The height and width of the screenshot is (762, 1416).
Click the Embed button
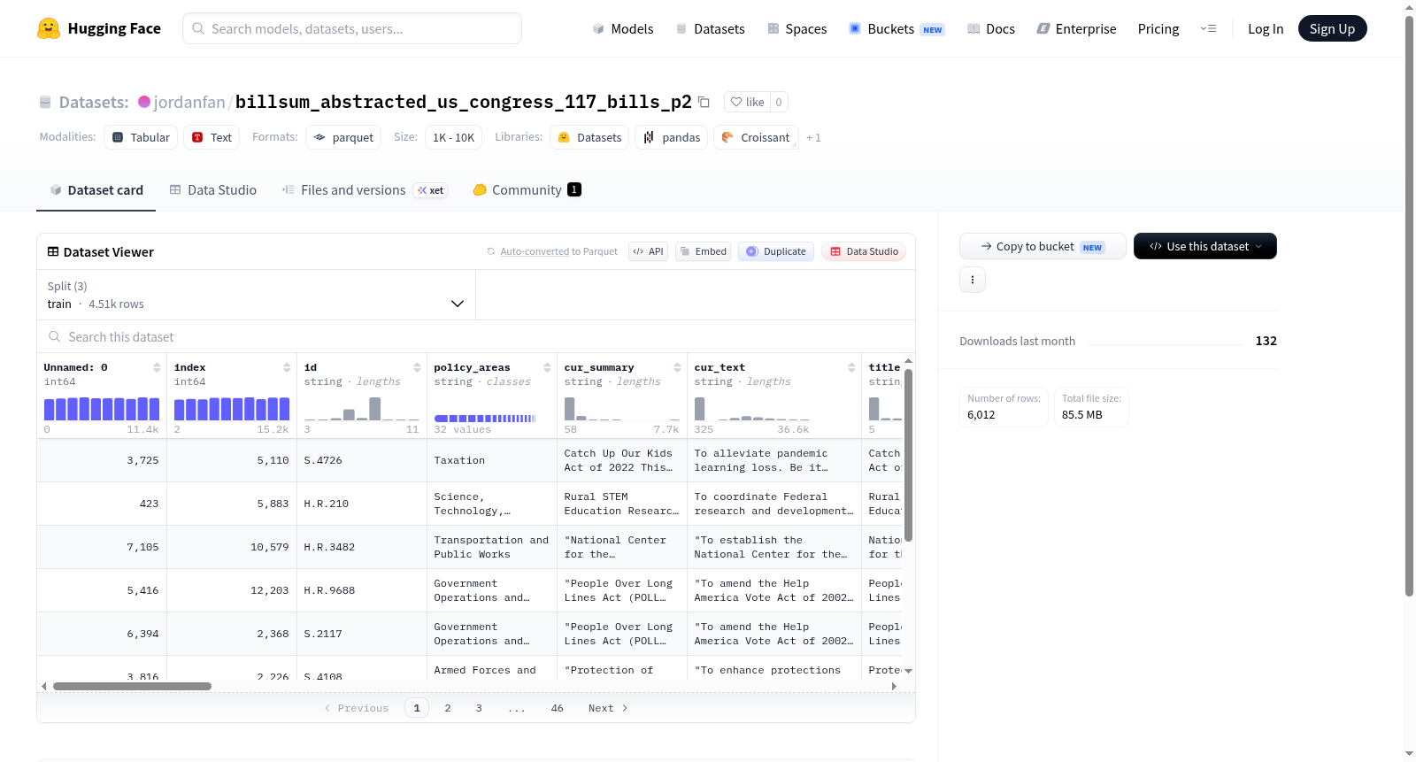point(703,251)
